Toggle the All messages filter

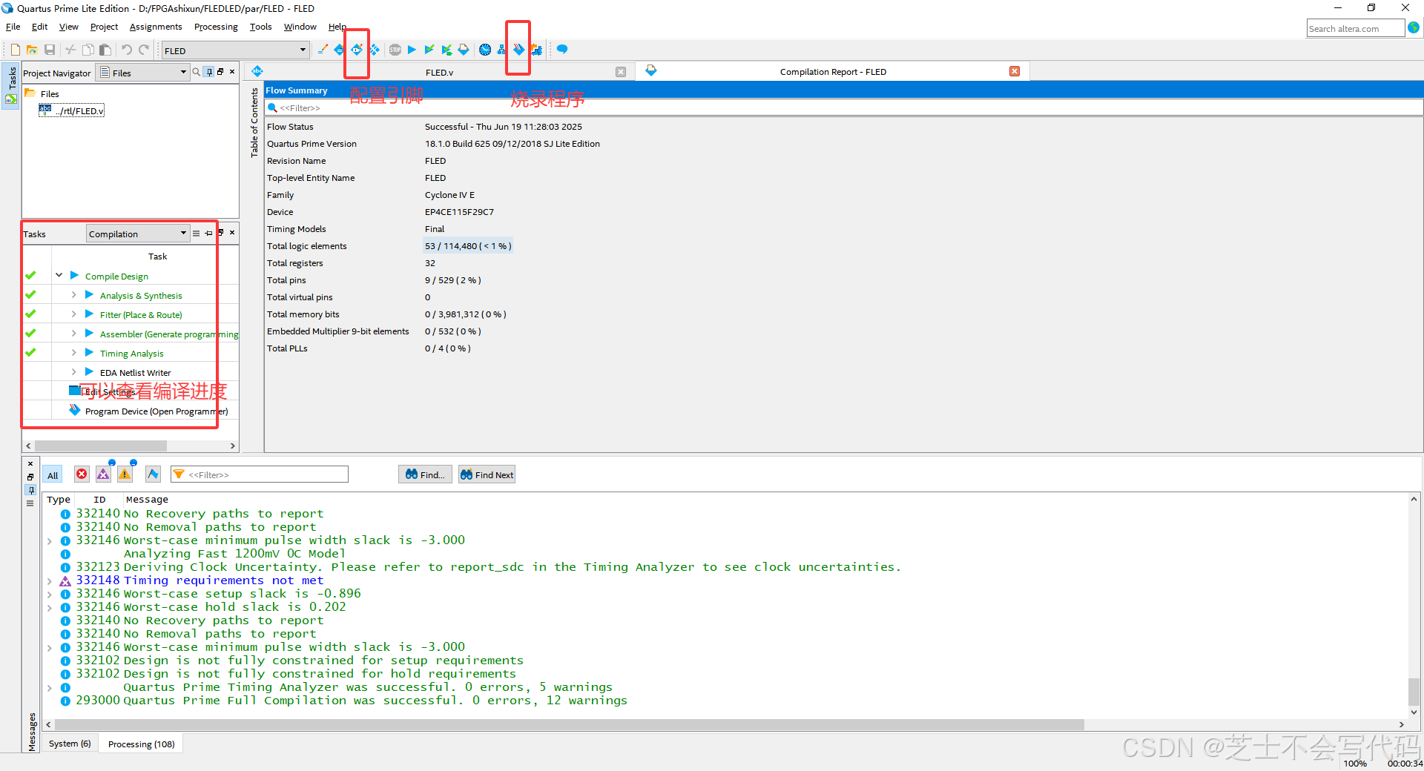point(53,475)
